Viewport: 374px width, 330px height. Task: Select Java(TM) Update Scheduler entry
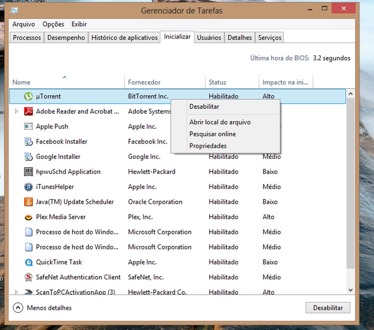point(74,202)
